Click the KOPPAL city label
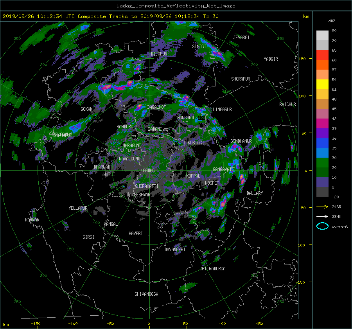 193,176
